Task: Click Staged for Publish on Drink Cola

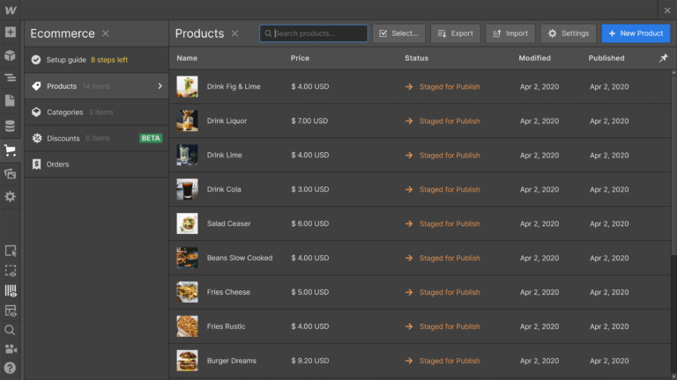Action: (450, 190)
